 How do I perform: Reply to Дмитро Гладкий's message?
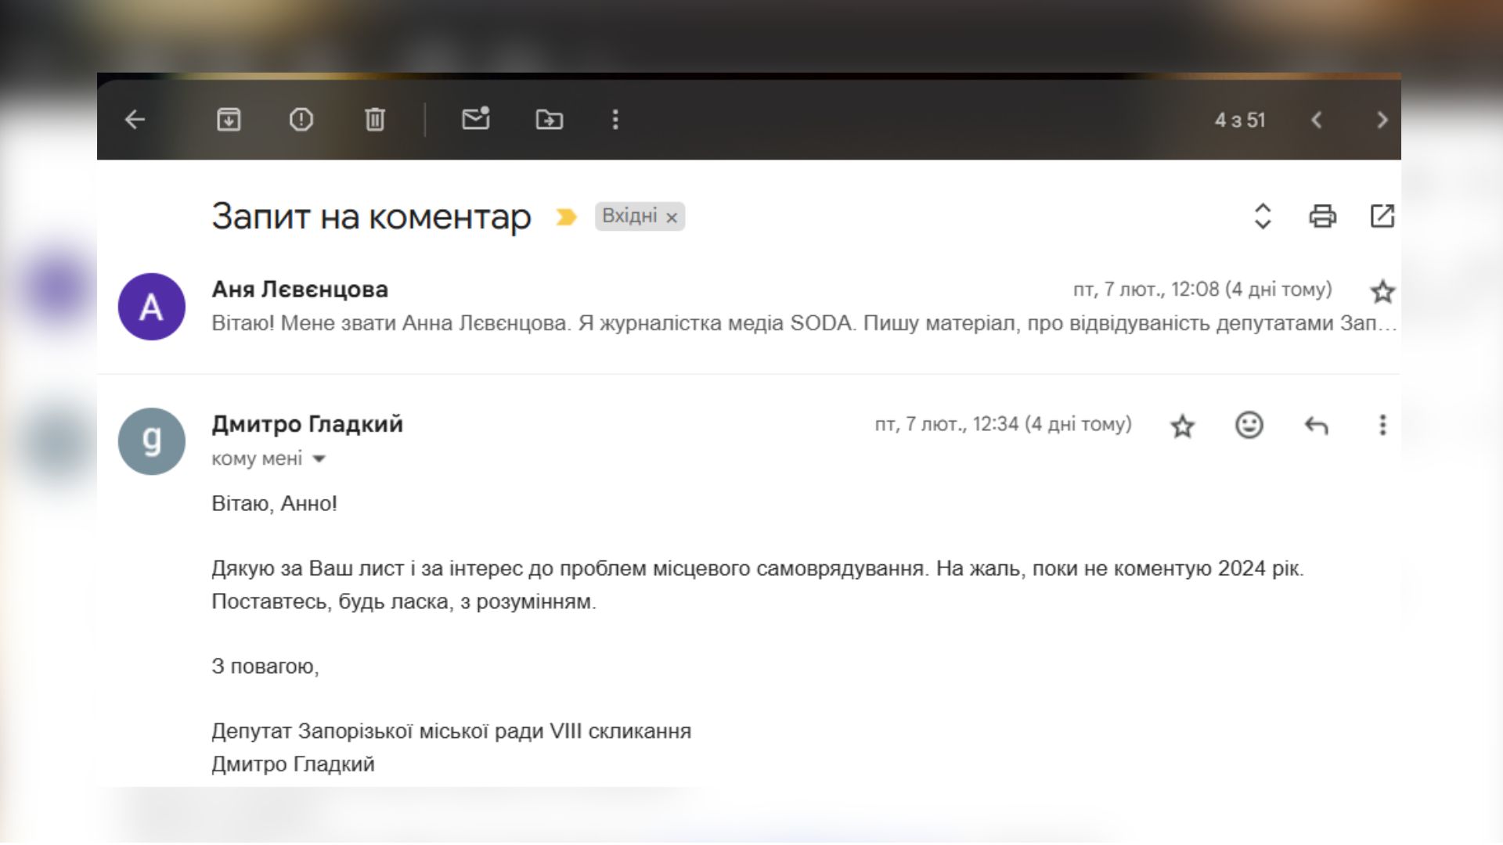point(1317,426)
